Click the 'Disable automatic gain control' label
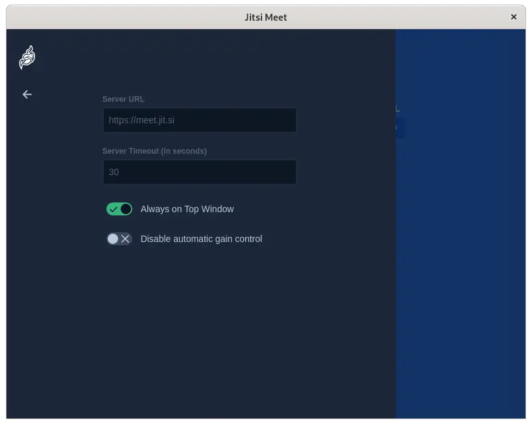532x425 pixels. pos(201,239)
